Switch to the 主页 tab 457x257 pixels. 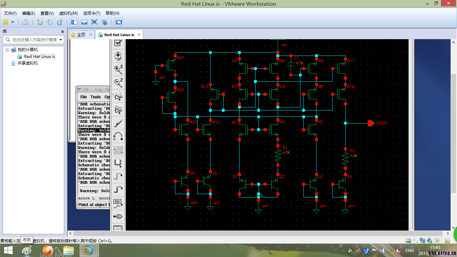coord(81,35)
